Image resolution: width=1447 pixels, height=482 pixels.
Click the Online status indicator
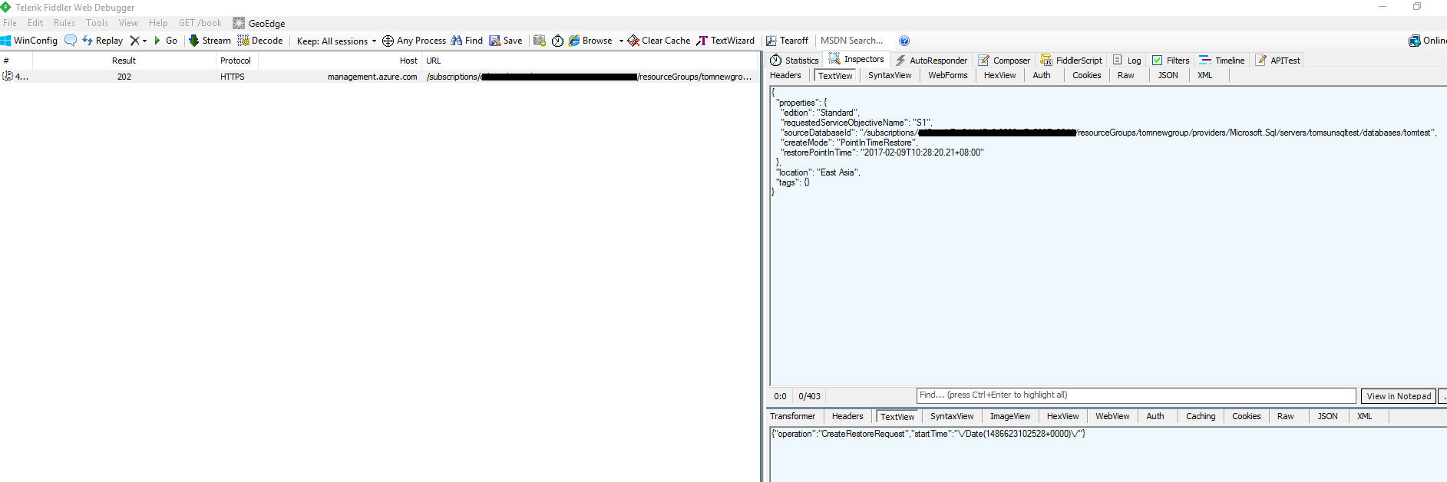point(1428,41)
